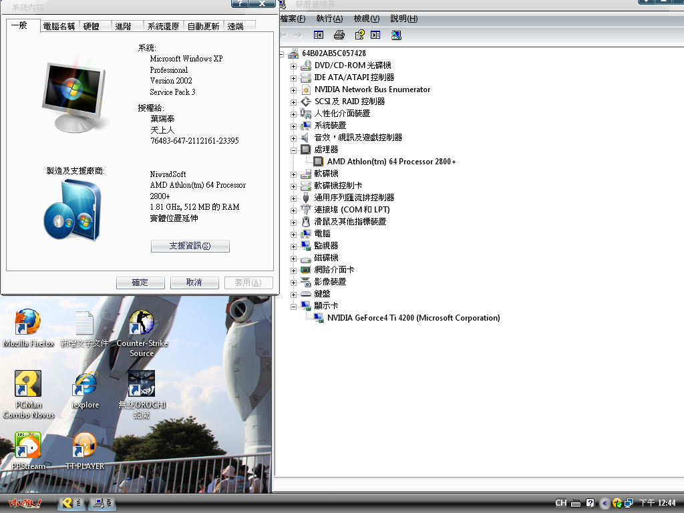Viewport: 684px width, 513px height.
Task: Collapse the 顯示卡 display adapter node
Action: point(293,306)
